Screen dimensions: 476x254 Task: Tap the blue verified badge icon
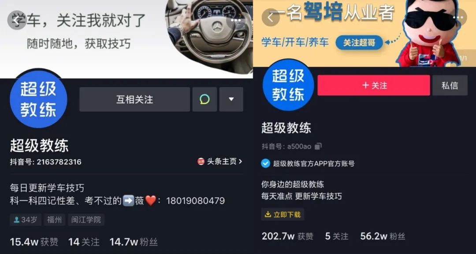265,163
